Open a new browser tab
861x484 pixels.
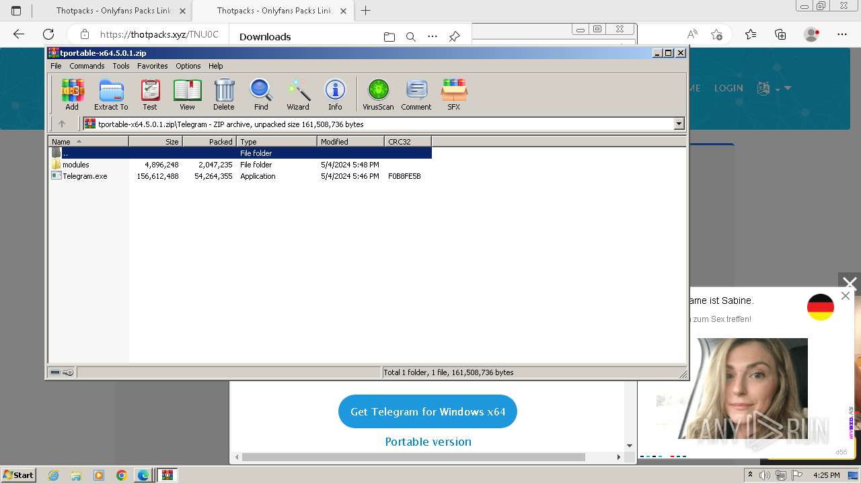pyautogui.click(x=365, y=11)
